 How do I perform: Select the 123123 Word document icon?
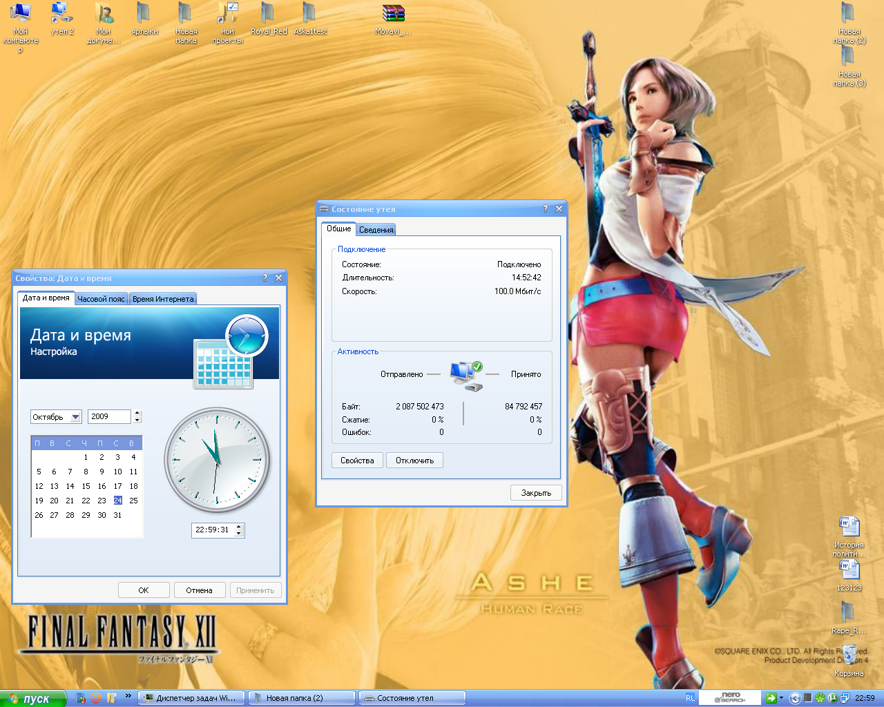point(849,570)
